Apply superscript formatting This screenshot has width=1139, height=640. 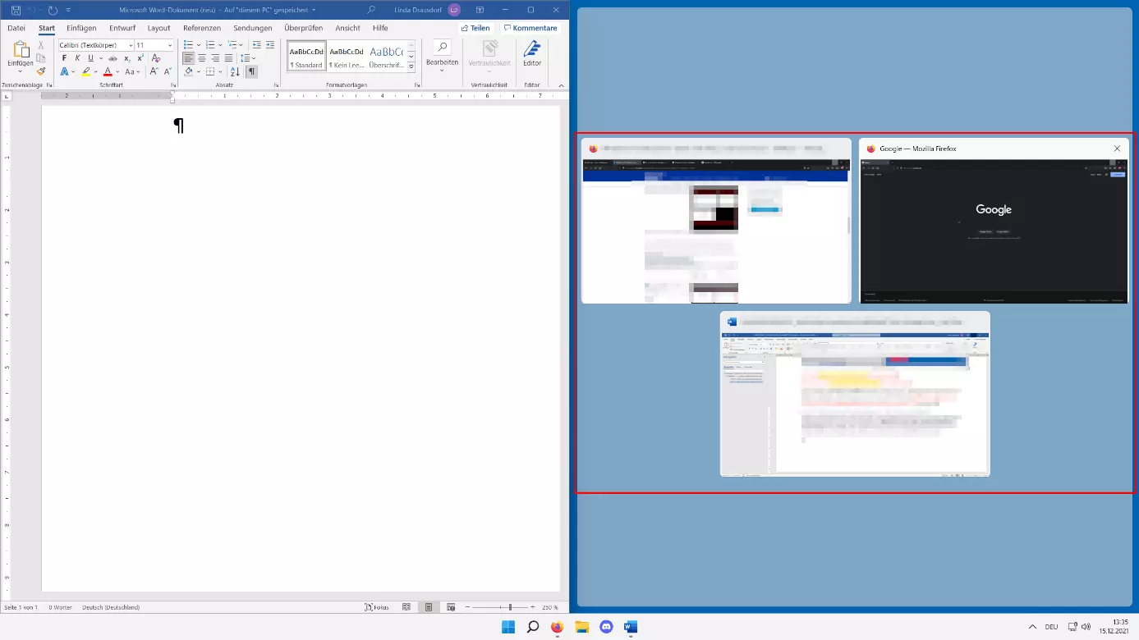pyautogui.click(x=140, y=58)
